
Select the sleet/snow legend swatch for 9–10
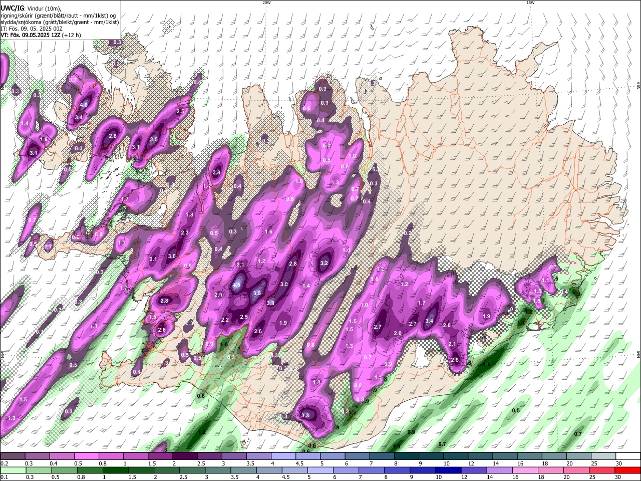click(431, 456)
